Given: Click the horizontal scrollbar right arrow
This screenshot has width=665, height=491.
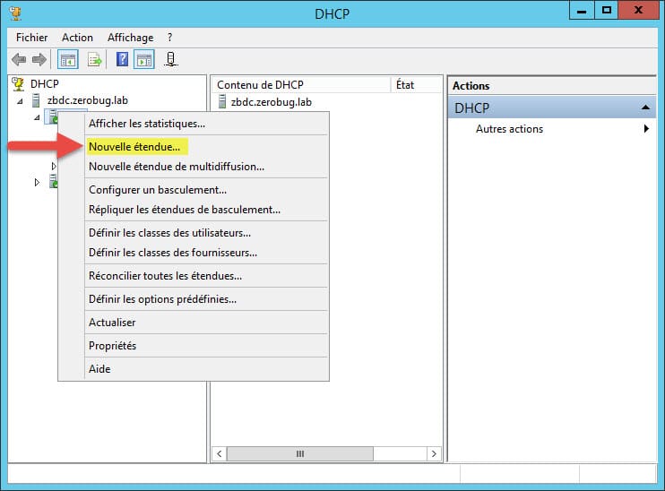Looking at the screenshot, I should point(434,454).
